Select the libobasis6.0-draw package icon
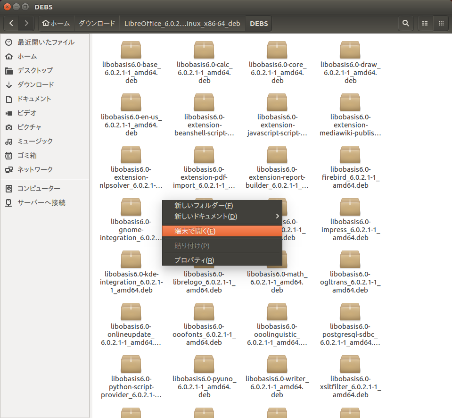The image size is (452, 418). pos(350,50)
